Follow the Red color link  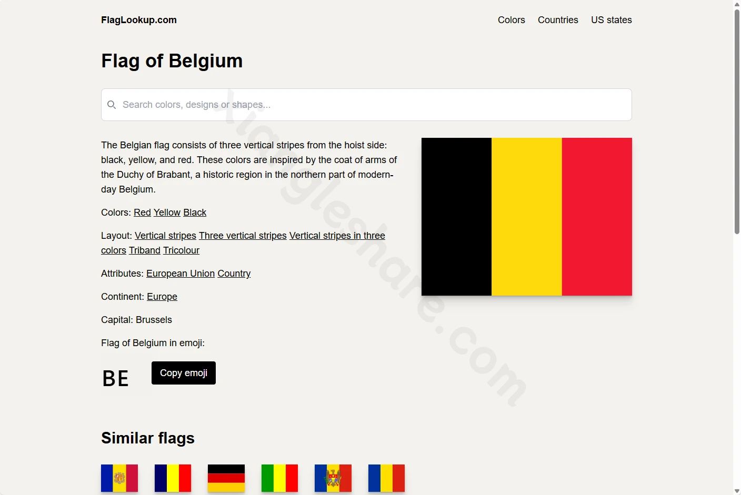[x=142, y=213]
